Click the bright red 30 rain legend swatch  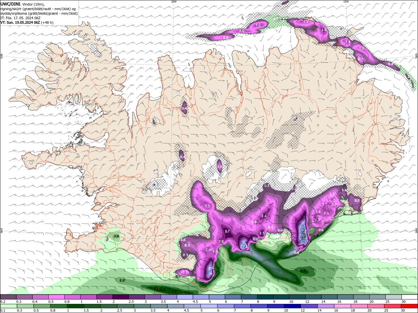(x=409, y=306)
